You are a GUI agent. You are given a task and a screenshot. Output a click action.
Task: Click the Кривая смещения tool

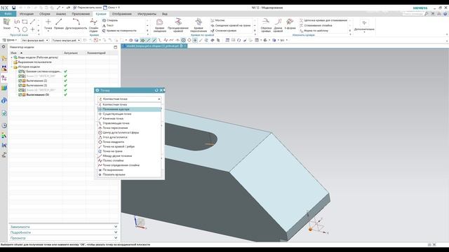pyautogui.click(x=159, y=25)
